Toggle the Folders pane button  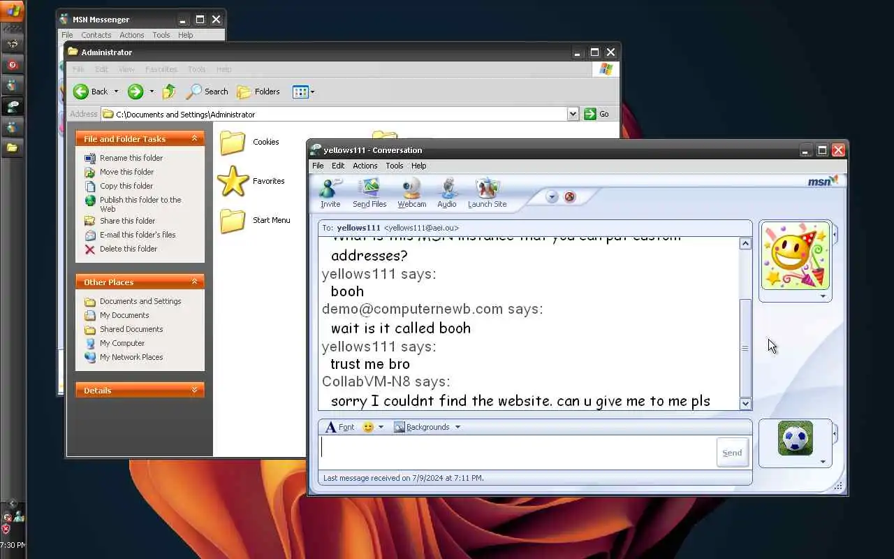[x=258, y=92]
